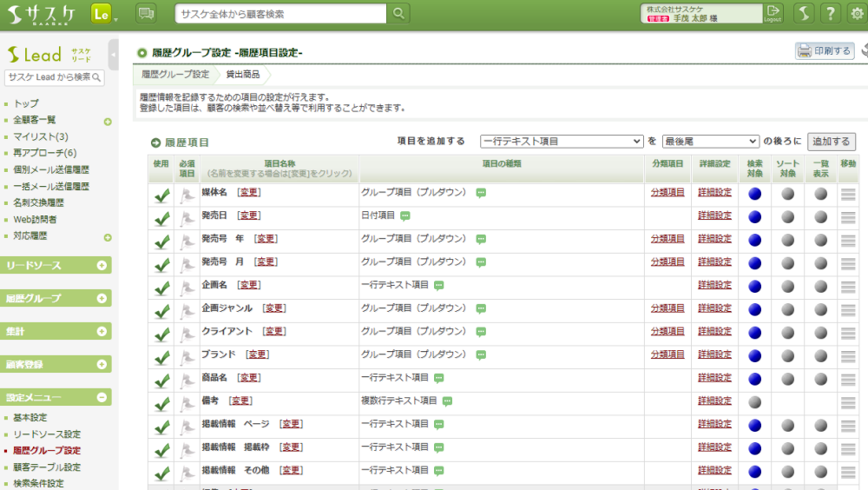The image size is (868, 490).
Task: Toggle sort target circle for 発売日 row
Action: 787,216
